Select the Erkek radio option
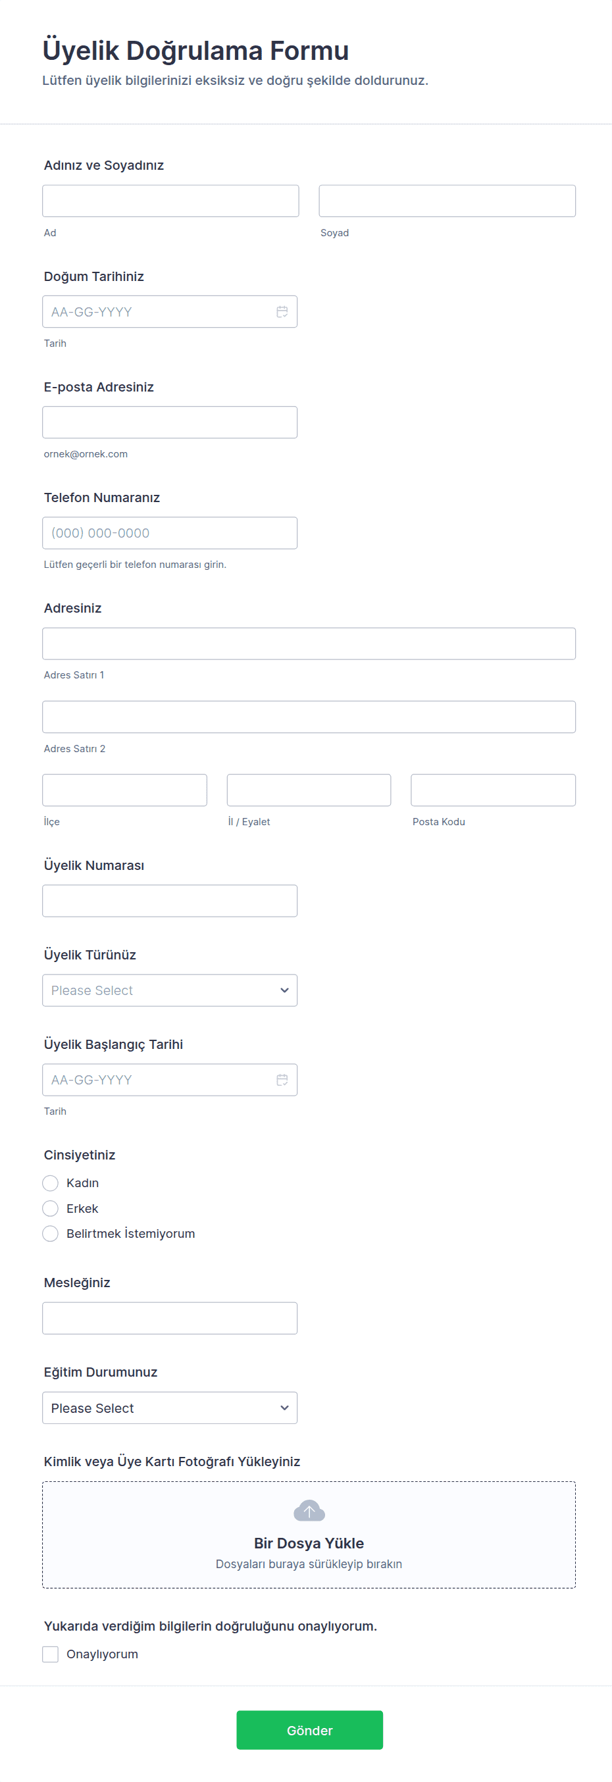The width and height of the screenshot is (612, 1782). tap(51, 1209)
